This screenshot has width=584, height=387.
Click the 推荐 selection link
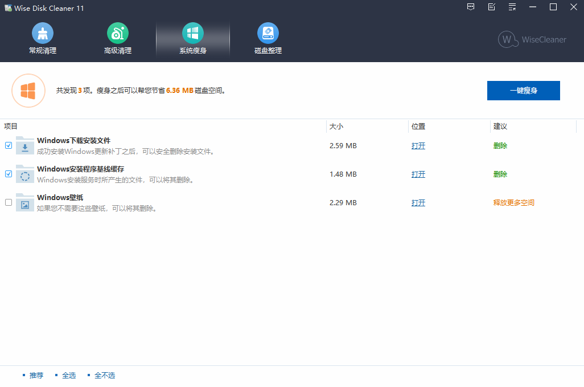[36, 376]
